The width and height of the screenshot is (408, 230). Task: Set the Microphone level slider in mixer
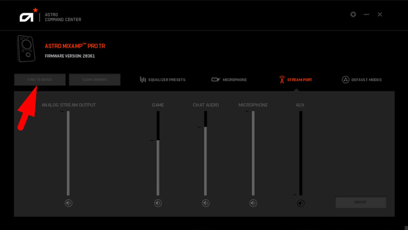(253, 153)
